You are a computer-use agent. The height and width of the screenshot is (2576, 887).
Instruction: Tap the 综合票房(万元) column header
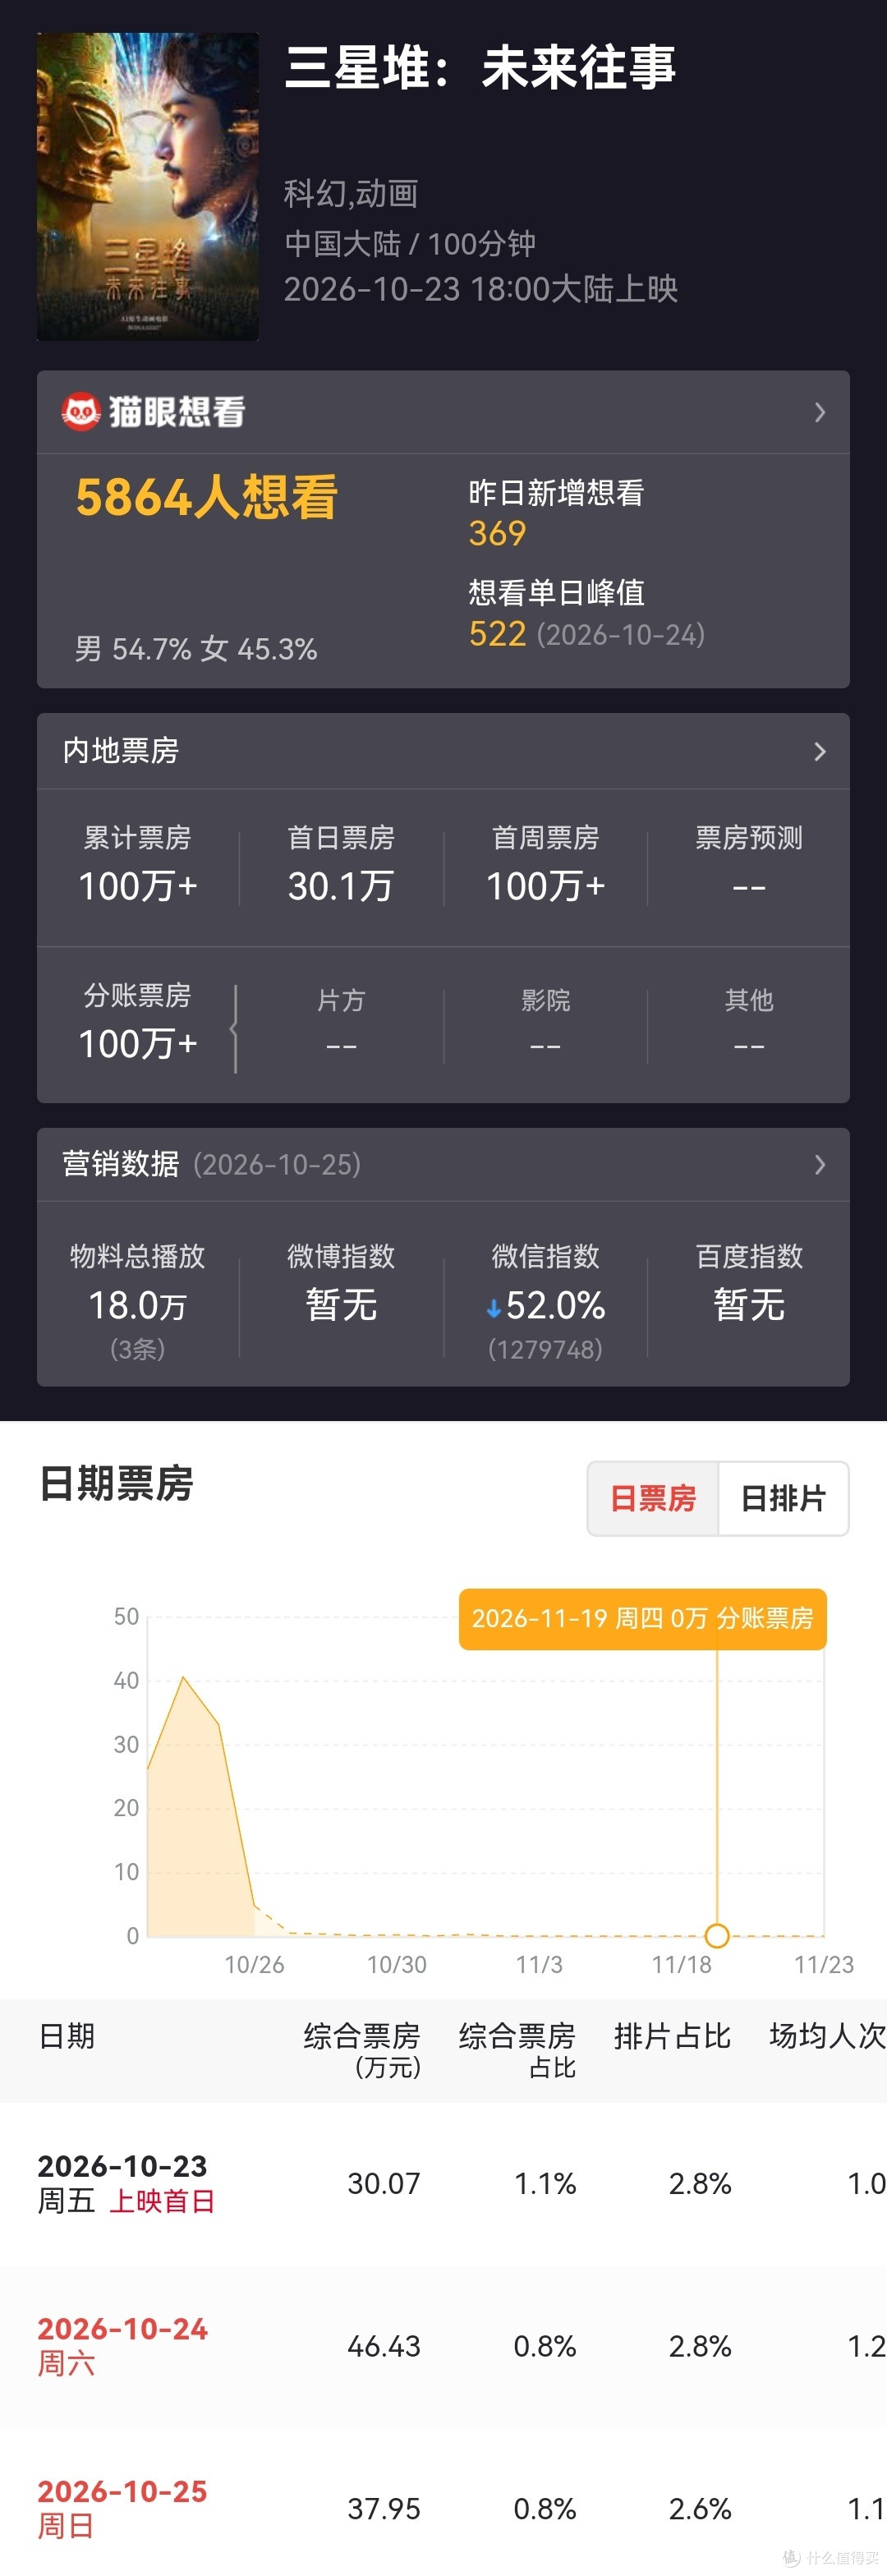coord(362,2050)
